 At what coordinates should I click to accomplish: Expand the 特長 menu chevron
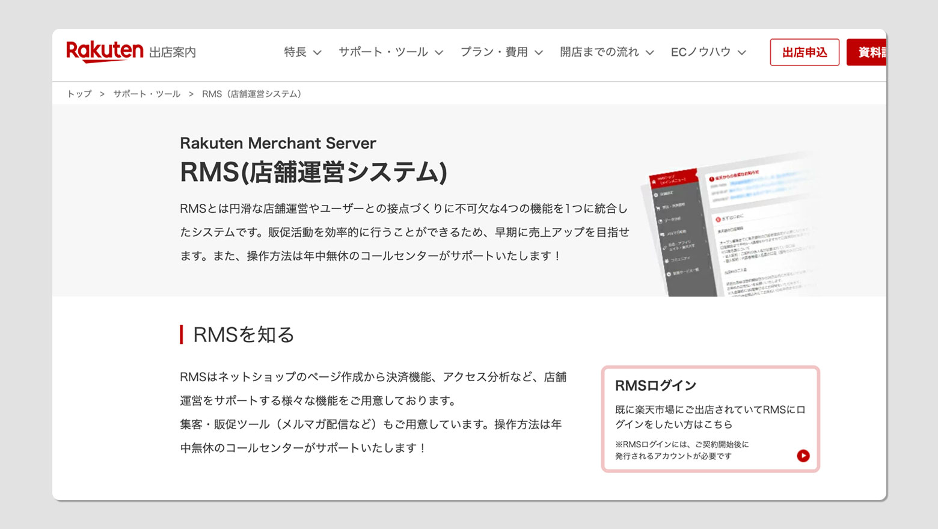[317, 53]
